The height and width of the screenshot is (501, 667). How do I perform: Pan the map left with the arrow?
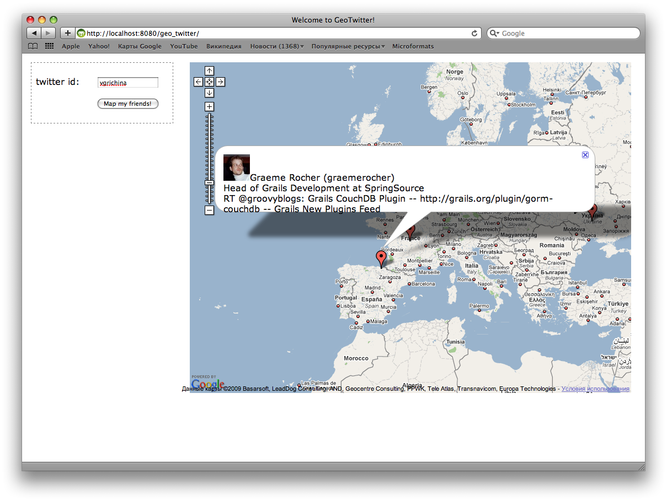(x=199, y=82)
